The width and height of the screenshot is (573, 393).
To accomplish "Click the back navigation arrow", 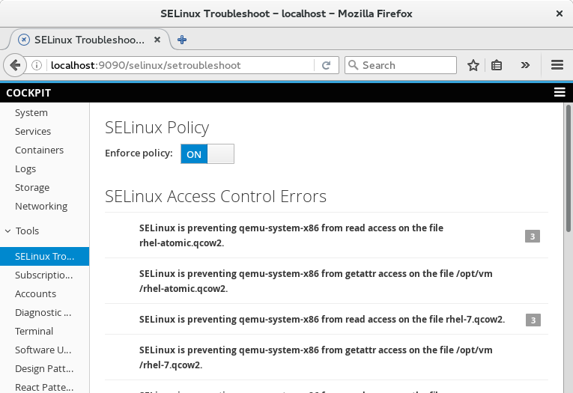I will [x=15, y=65].
